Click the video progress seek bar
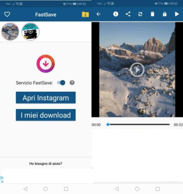Viewport: 183px width, 194px height. coord(138,125)
